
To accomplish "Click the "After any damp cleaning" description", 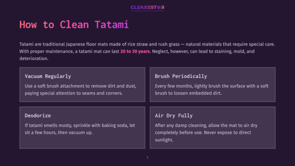I will pos(206,132).
